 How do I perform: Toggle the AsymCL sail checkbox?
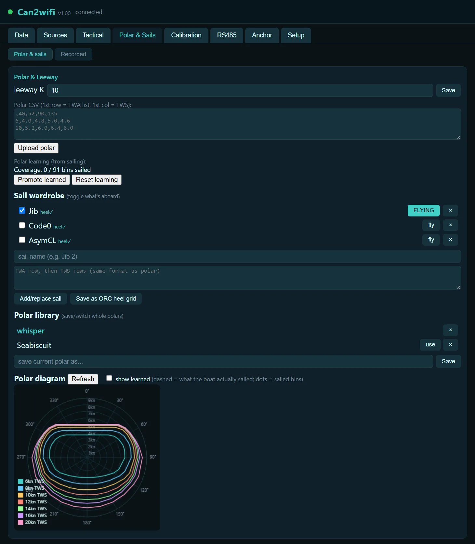click(x=22, y=240)
